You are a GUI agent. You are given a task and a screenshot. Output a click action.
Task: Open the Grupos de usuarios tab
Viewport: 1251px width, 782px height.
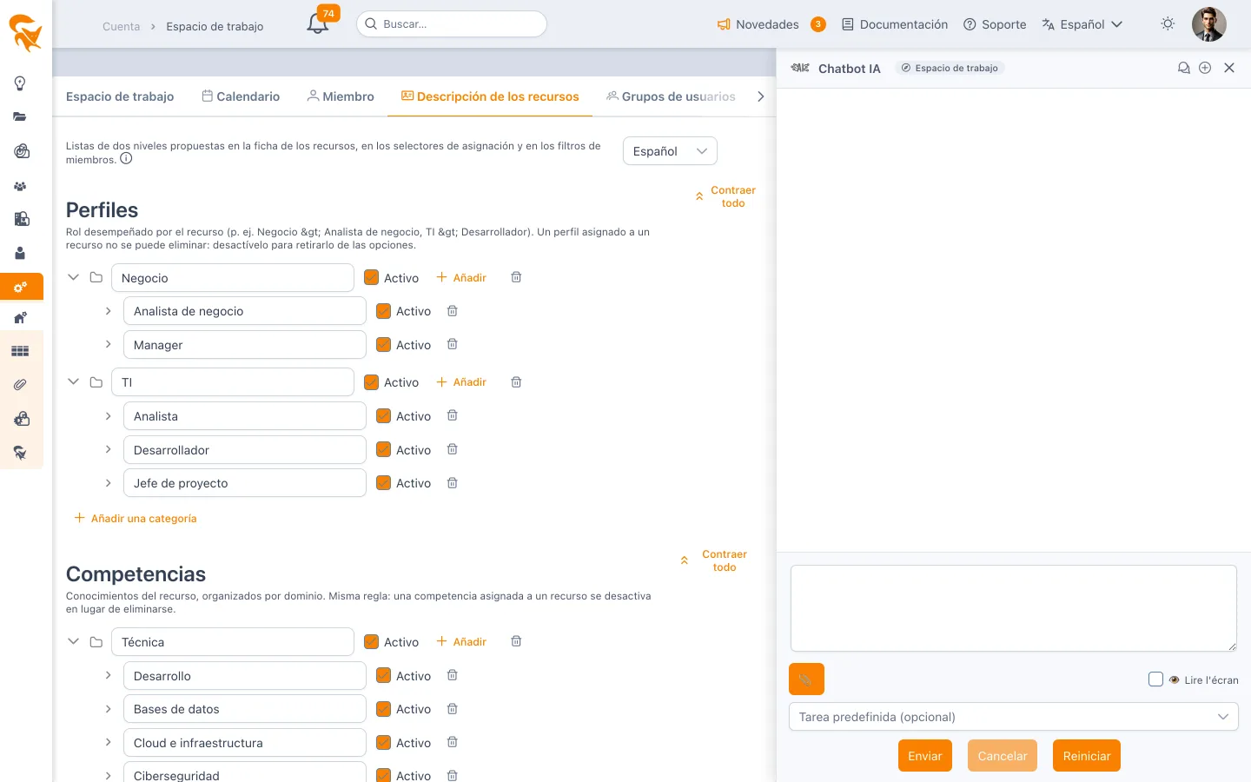click(x=671, y=96)
